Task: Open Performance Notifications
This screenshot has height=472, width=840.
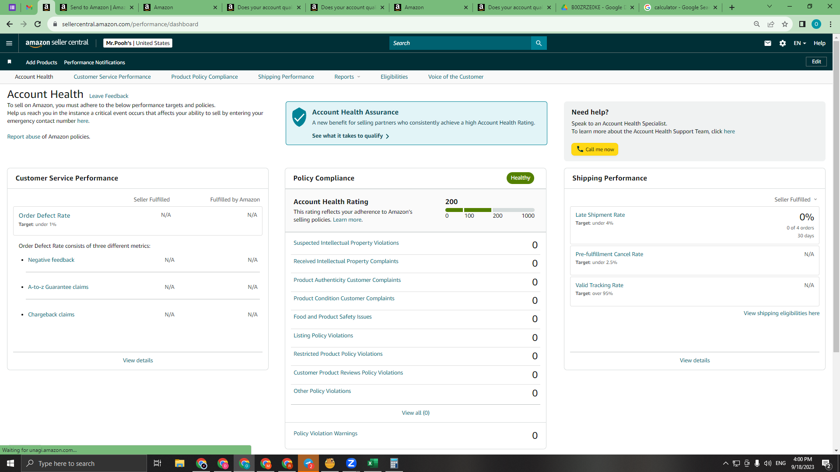Action: 94,62
